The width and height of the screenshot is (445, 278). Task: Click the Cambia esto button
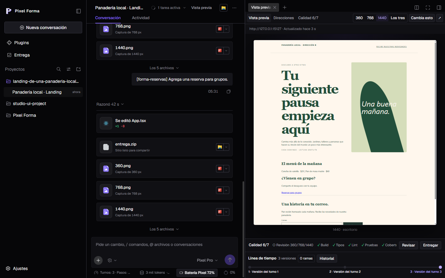(x=422, y=18)
